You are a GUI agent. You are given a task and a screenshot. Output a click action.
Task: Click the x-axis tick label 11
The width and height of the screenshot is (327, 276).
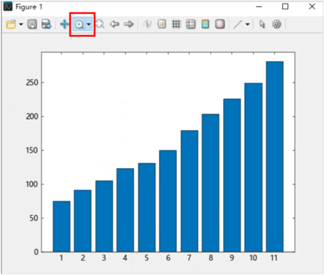click(274, 258)
